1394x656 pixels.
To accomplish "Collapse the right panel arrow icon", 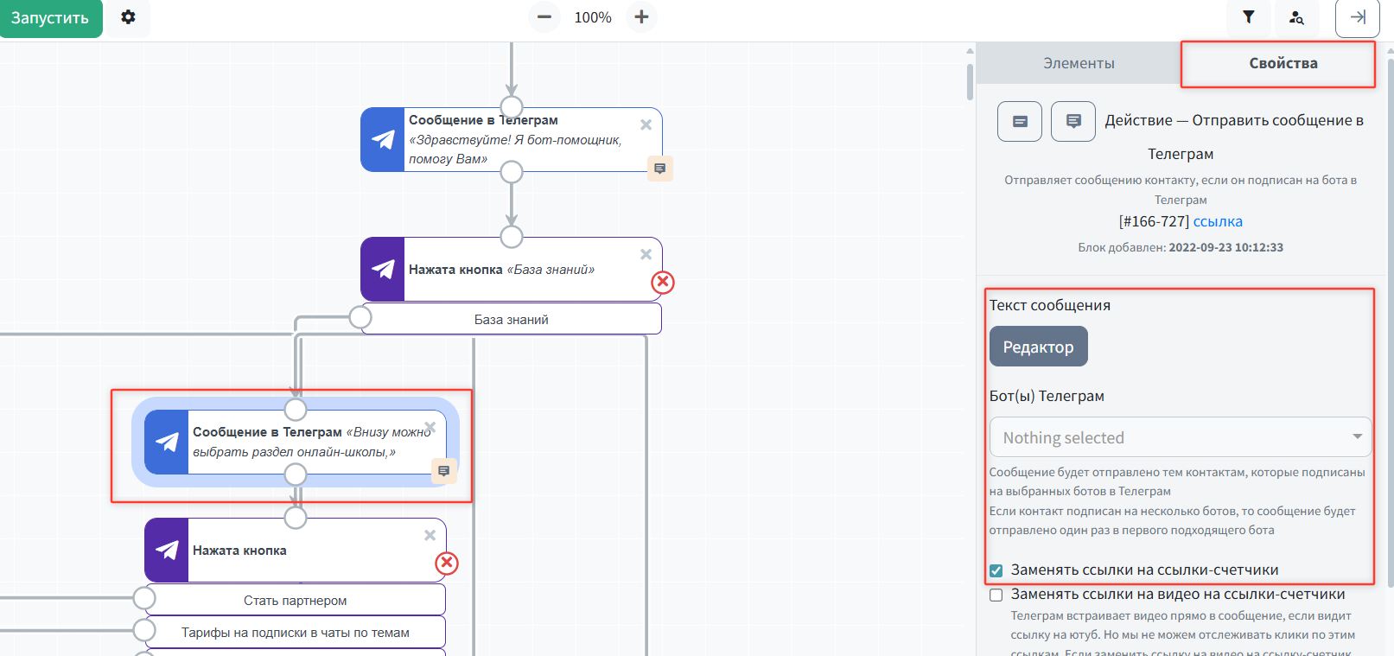I will (x=1357, y=17).
